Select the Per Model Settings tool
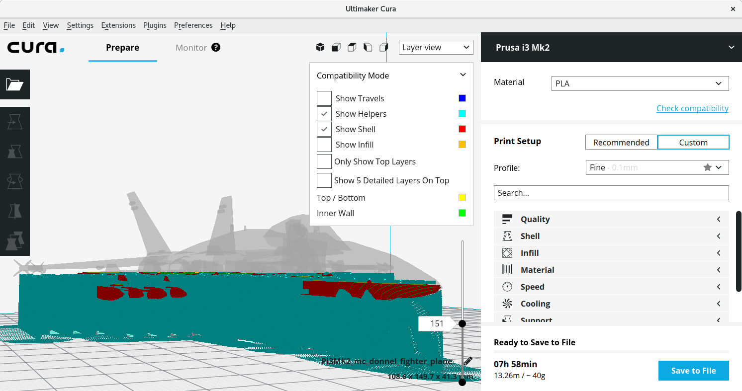Viewport: 742px width, 391px height. [15, 241]
